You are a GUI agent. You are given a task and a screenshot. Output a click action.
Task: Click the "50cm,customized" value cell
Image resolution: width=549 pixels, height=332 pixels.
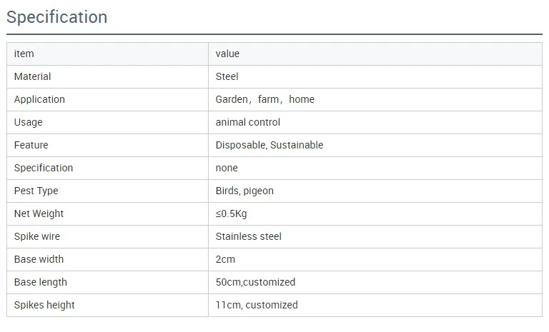click(x=255, y=282)
